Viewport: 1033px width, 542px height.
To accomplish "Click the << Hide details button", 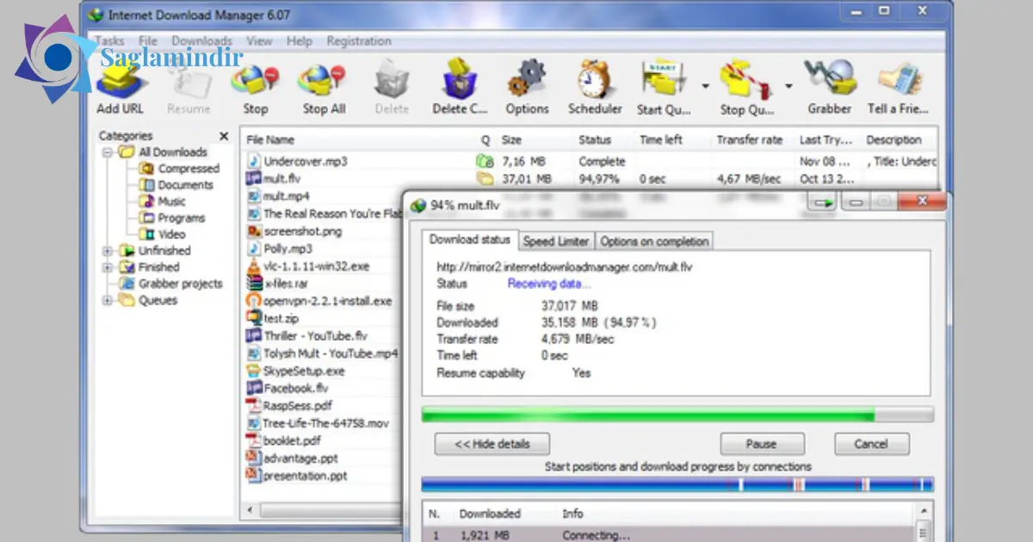I will click(x=492, y=444).
